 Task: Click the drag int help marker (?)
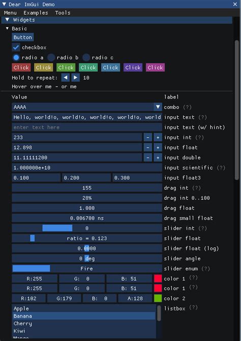pyautogui.click(x=197, y=188)
